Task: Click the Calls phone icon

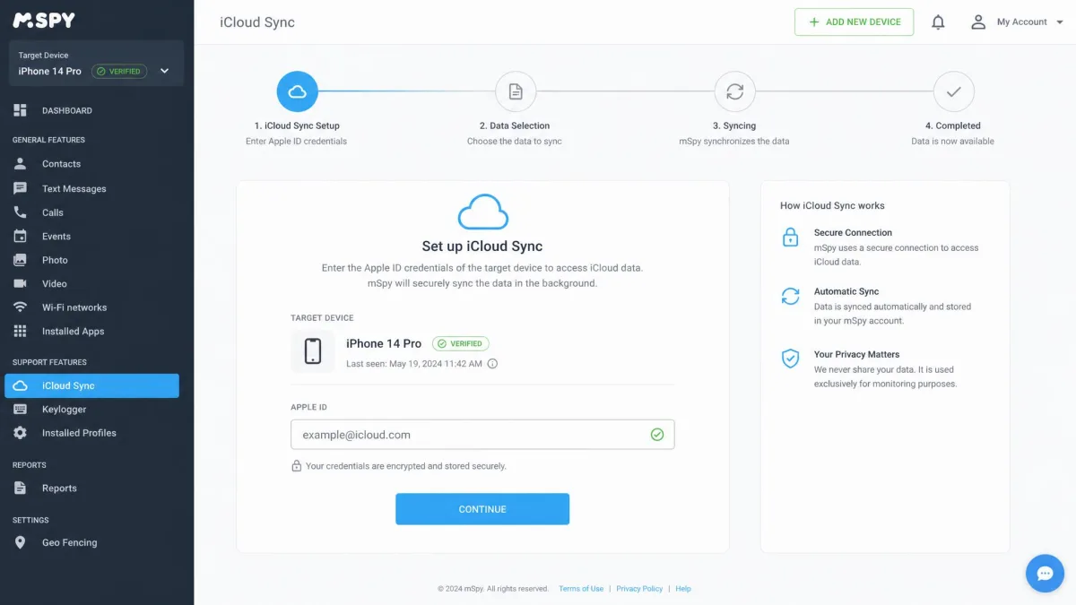Action: tap(20, 212)
